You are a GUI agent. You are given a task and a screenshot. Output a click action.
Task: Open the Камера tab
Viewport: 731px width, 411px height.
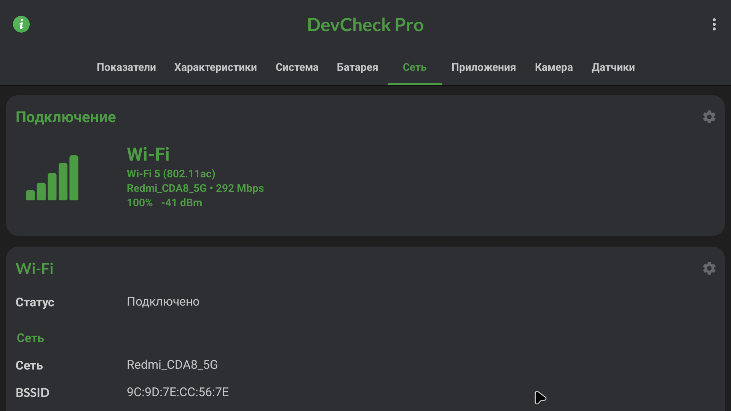[554, 67]
